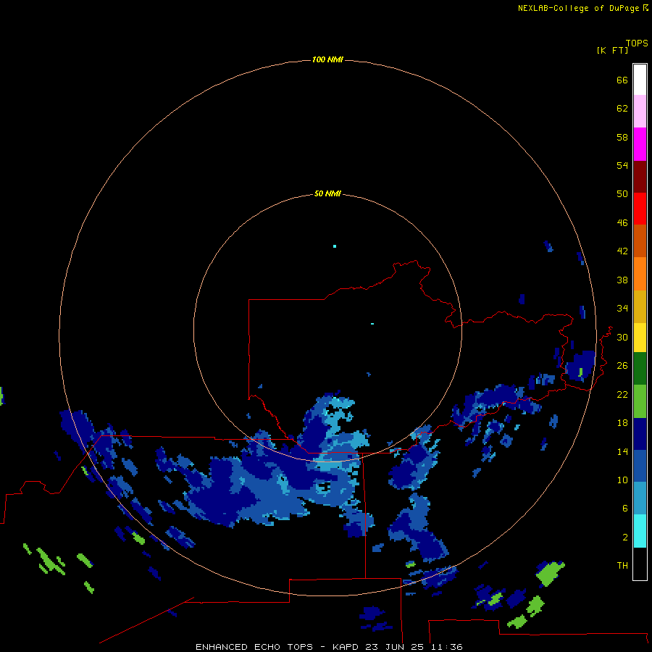Click the light pink legend swatch
The height and width of the screenshot is (652, 652).
coord(640,111)
